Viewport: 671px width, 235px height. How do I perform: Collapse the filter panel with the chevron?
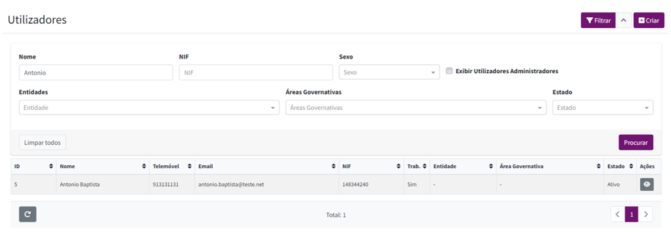click(x=624, y=20)
